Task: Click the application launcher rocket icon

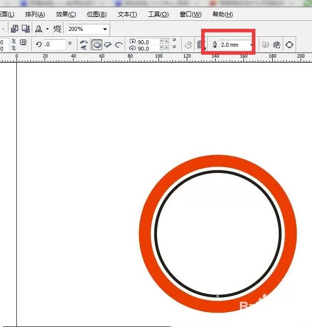Action: 39,29
